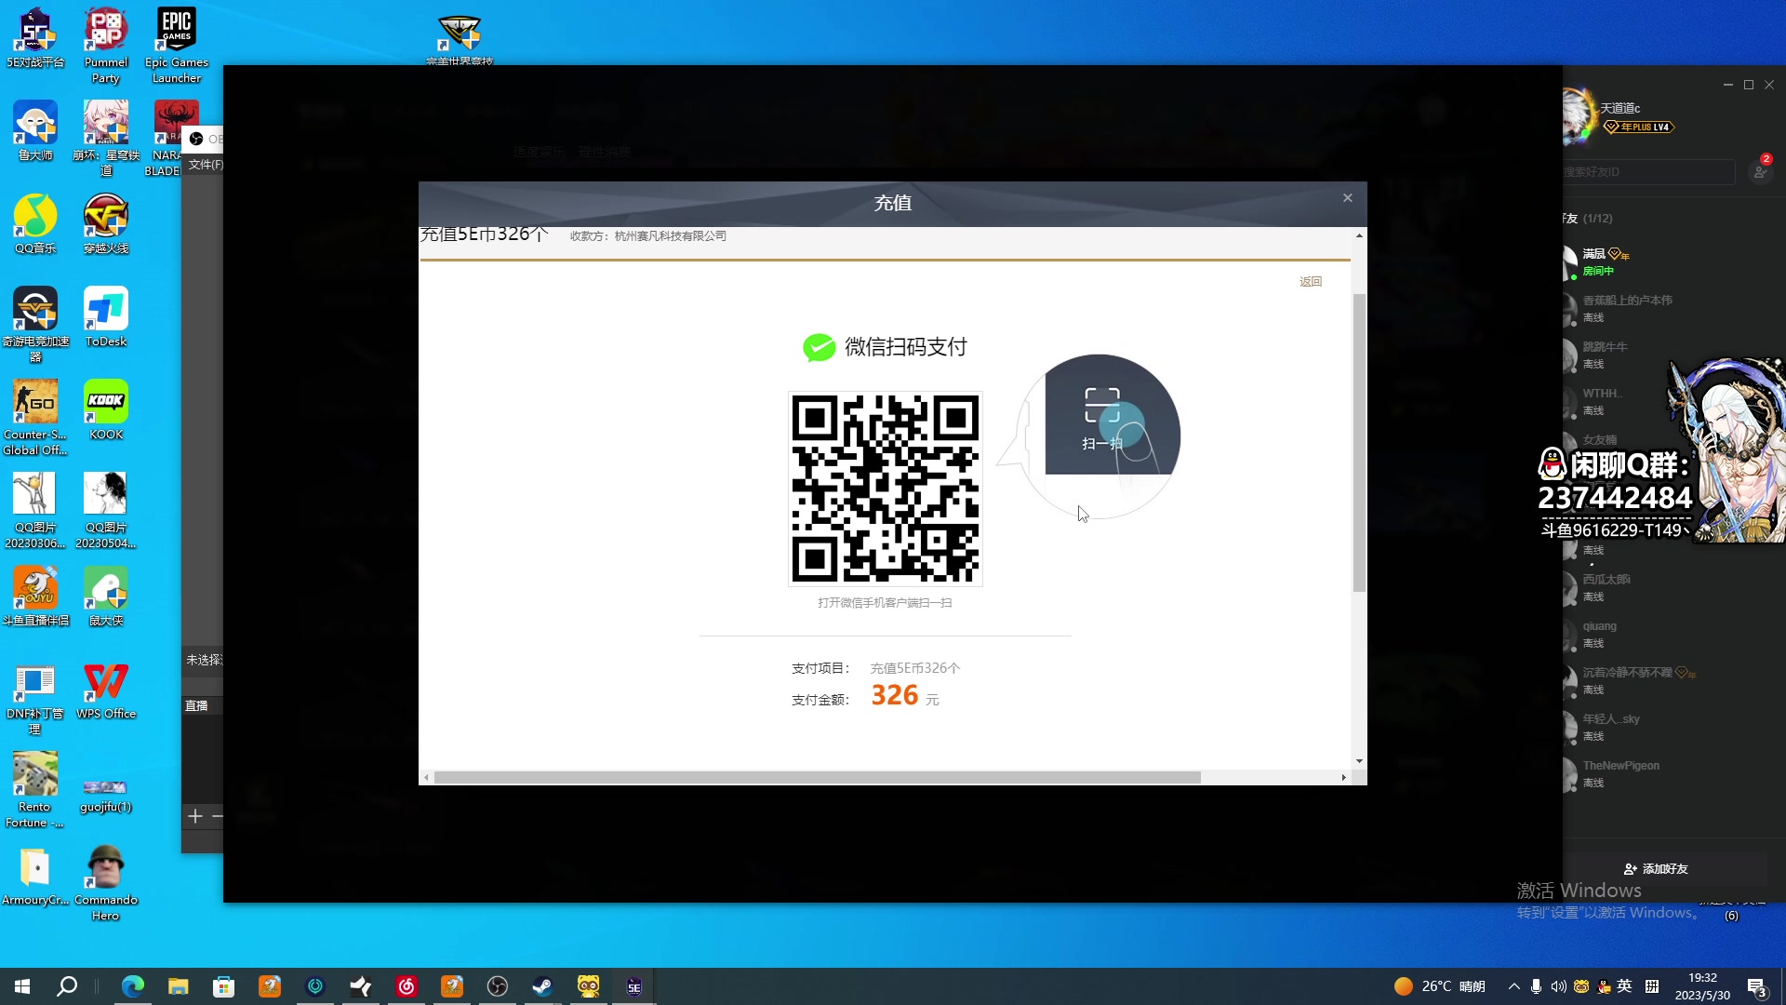This screenshot has width=1786, height=1005.
Task: Click the 充值5E币326个 payment item text
Action: pos(914,668)
